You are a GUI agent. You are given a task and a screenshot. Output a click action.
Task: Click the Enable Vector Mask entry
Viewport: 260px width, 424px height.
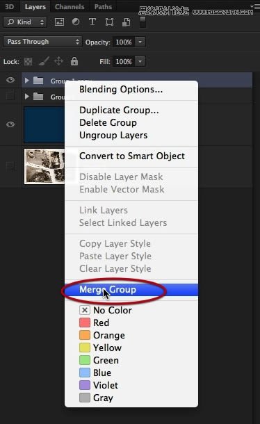coord(131,189)
